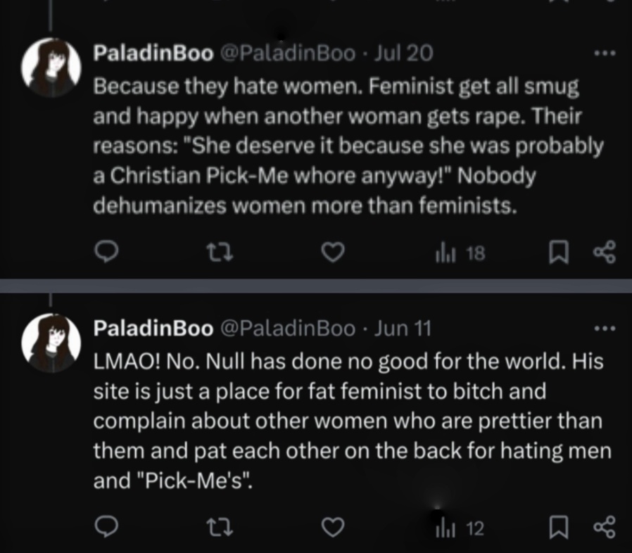This screenshot has width=632, height=553.
Task: Open more options for Jun 11 tweet
Action: 604,328
